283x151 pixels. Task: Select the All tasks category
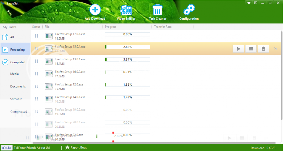coord(15,37)
